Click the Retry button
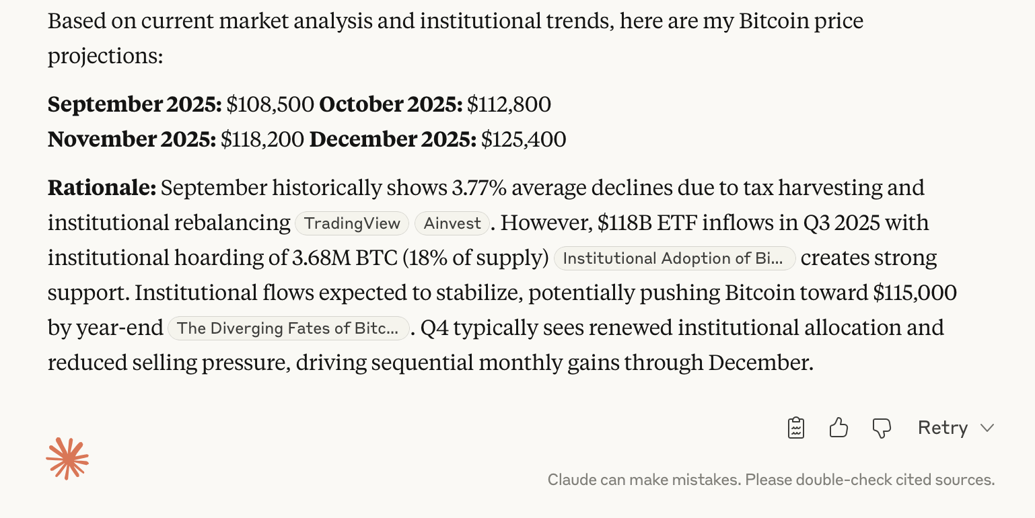The height and width of the screenshot is (518, 1035). coord(942,427)
